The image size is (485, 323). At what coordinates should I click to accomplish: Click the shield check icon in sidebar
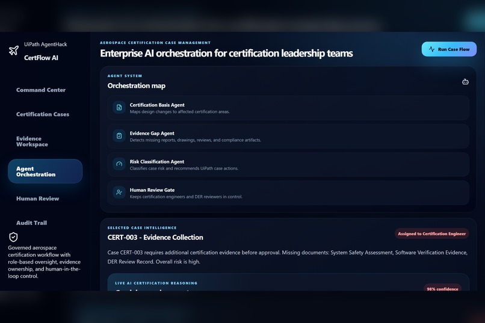pos(13,237)
